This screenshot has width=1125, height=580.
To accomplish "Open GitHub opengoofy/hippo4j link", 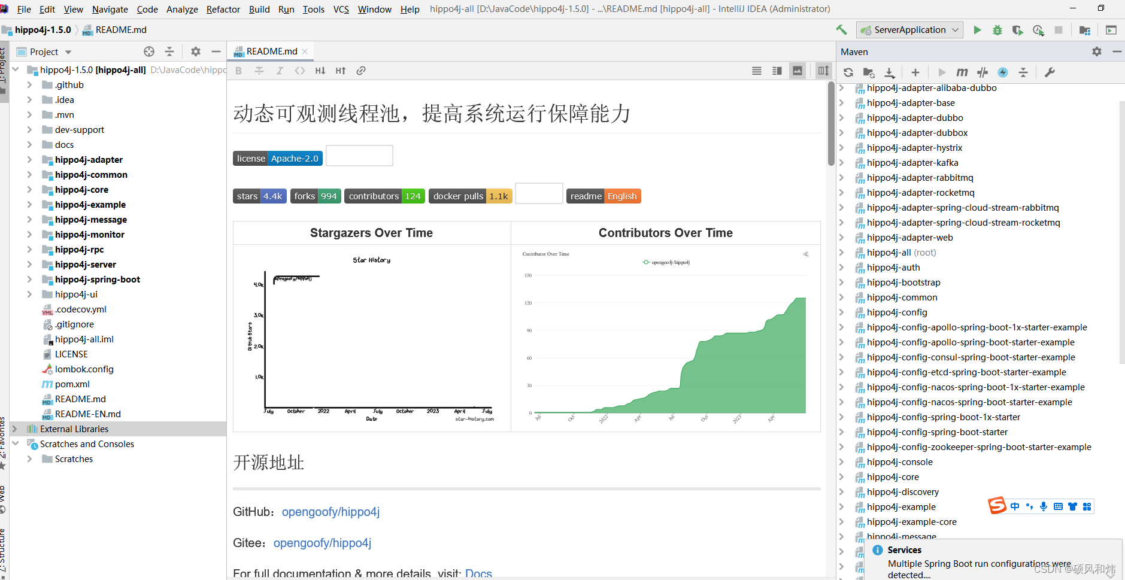I will pyautogui.click(x=330, y=512).
